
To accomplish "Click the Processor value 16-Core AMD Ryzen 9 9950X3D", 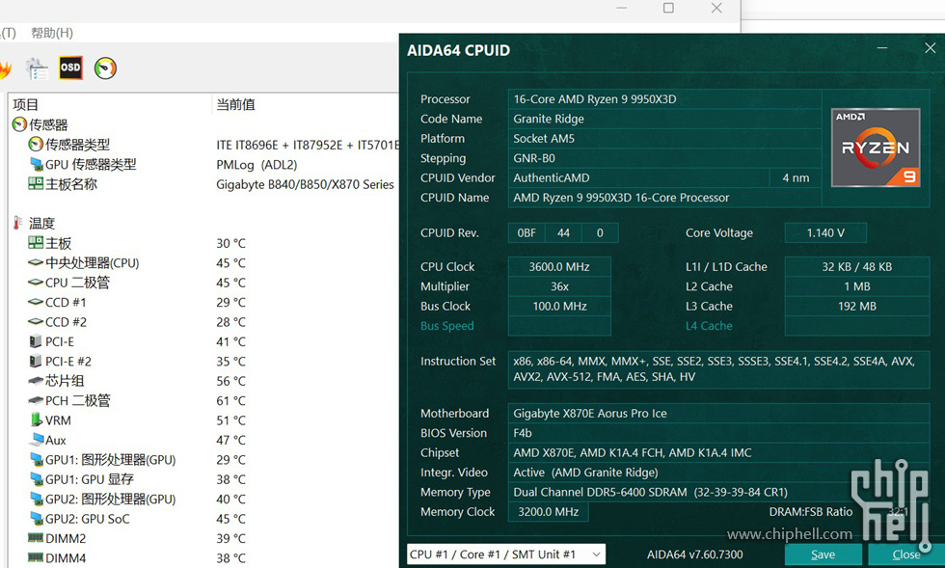I will (664, 99).
